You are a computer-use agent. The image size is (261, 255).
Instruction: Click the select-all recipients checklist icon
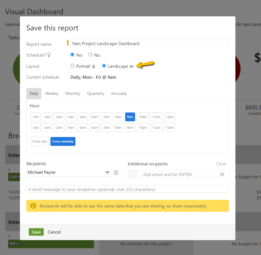point(116,173)
